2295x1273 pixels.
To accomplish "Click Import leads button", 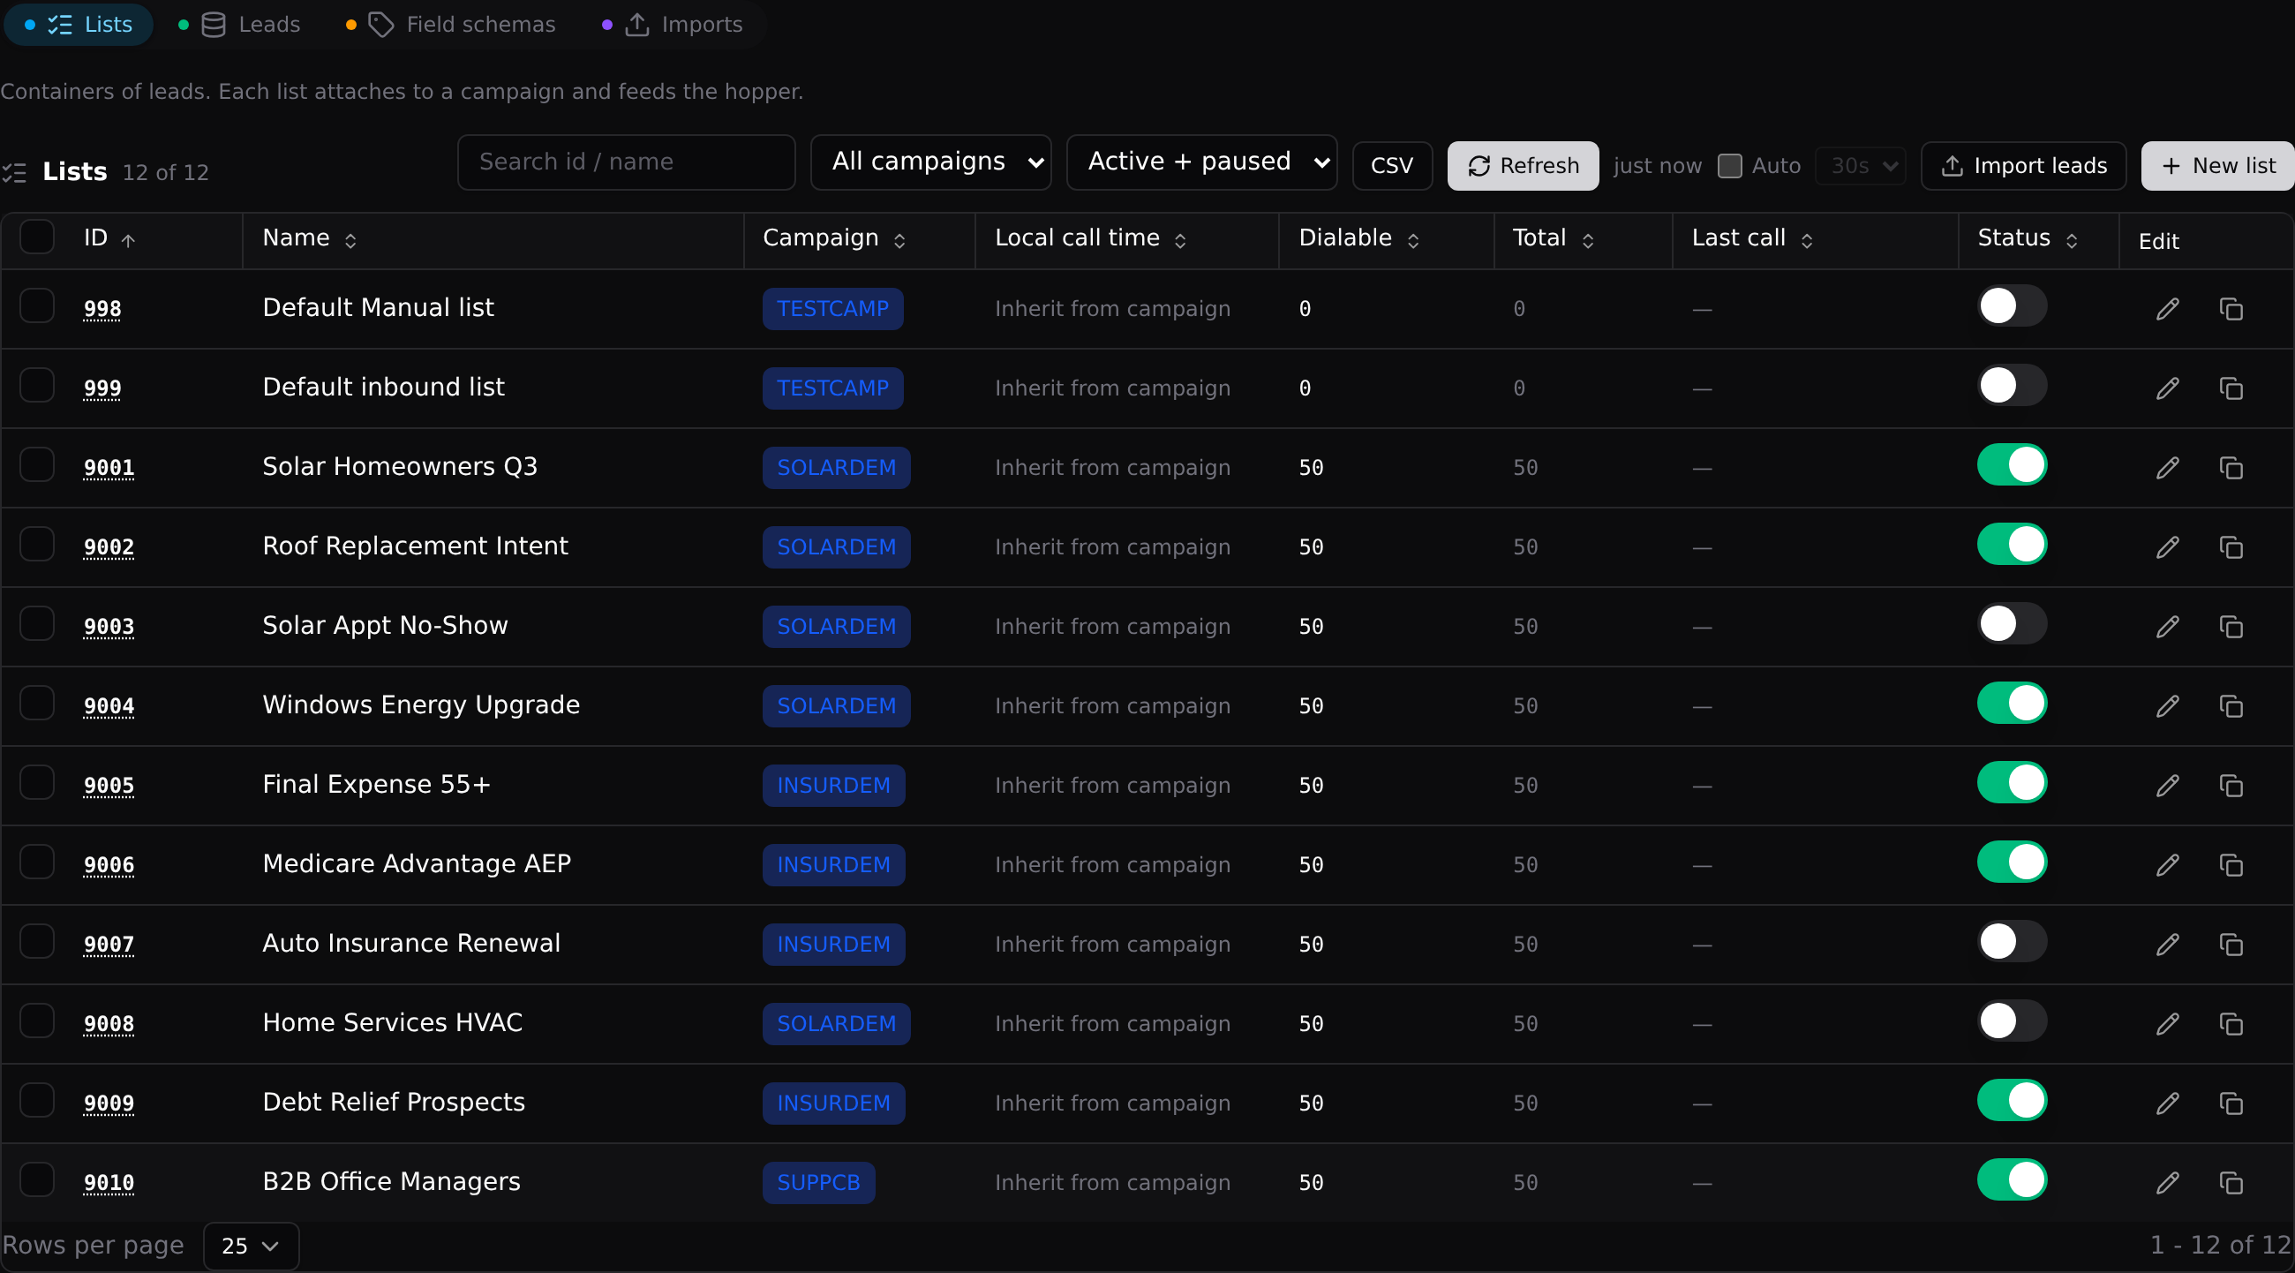I will tap(2023, 166).
